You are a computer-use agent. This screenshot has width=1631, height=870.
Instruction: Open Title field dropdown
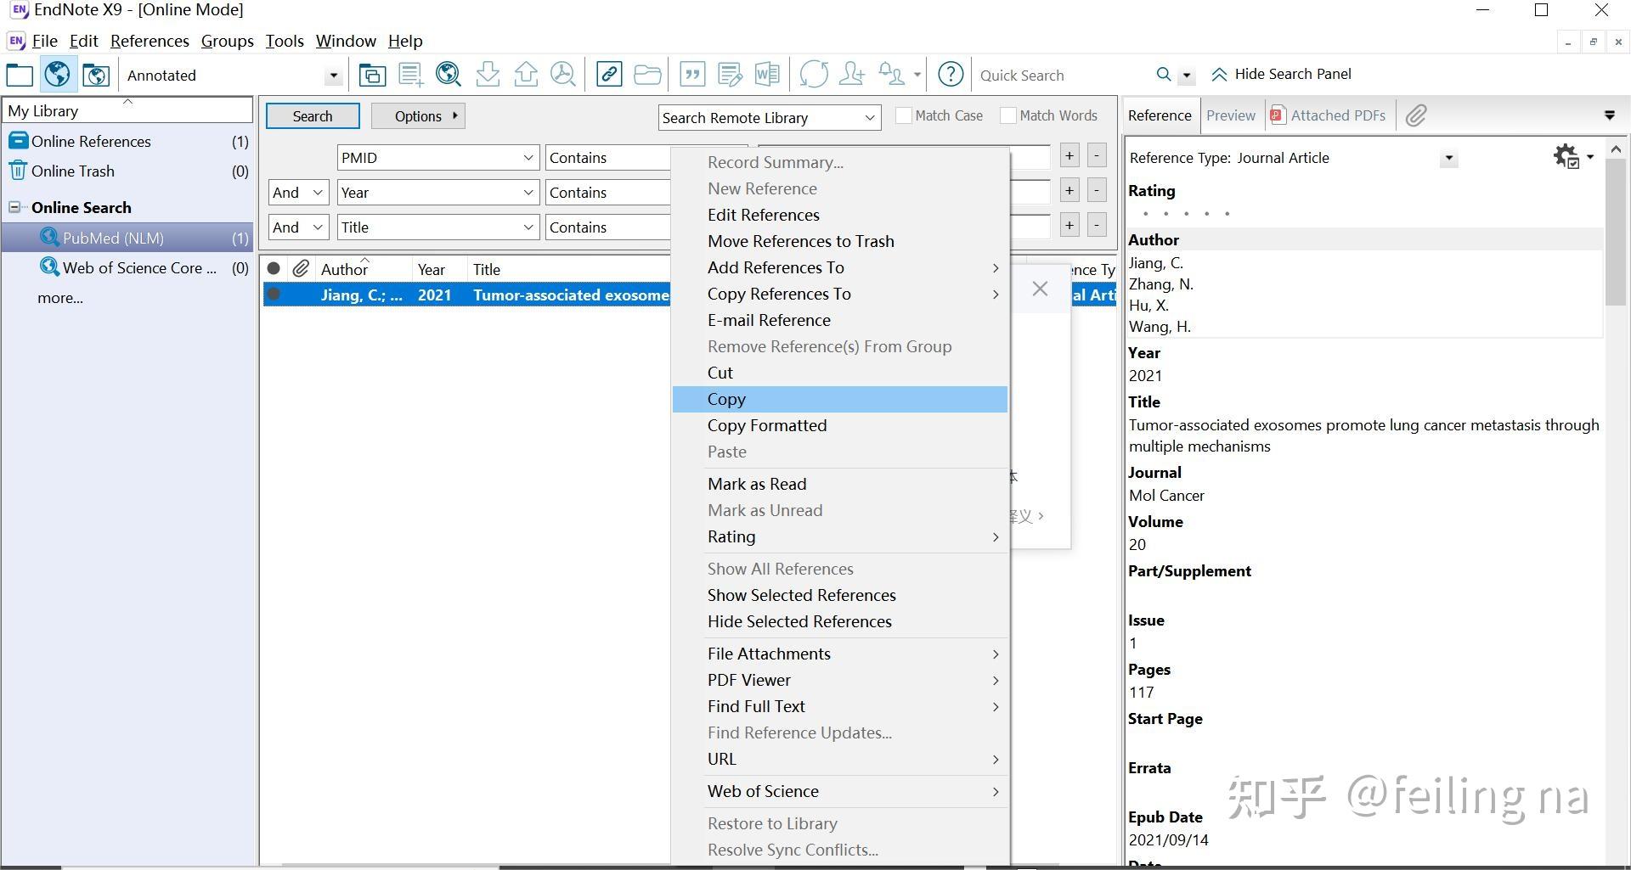(x=528, y=227)
